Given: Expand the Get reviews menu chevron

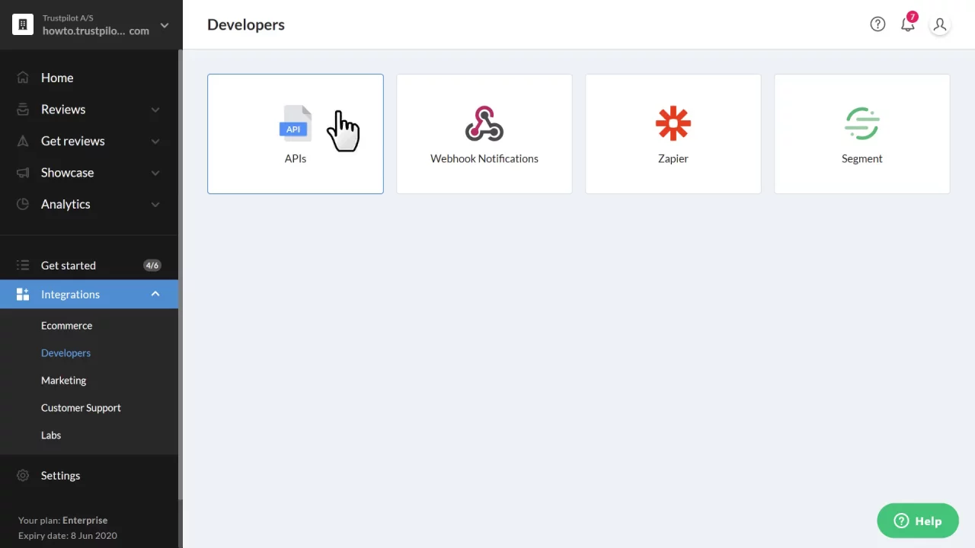Looking at the screenshot, I should coord(155,142).
